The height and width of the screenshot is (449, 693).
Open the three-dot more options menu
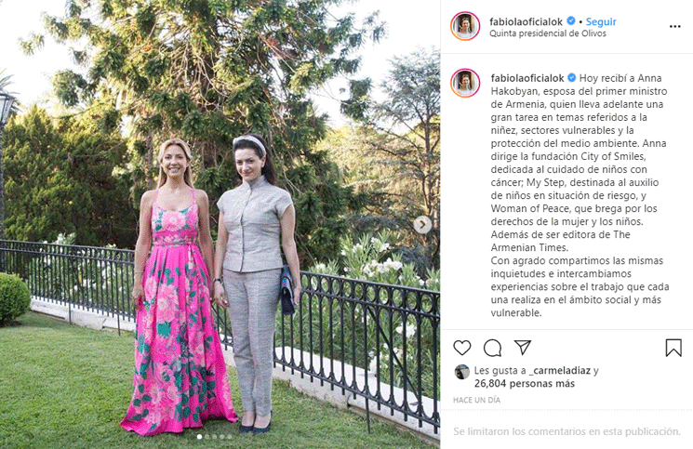tap(675, 27)
